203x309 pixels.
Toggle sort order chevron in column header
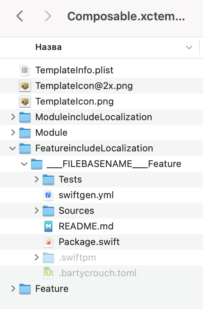(x=189, y=48)
